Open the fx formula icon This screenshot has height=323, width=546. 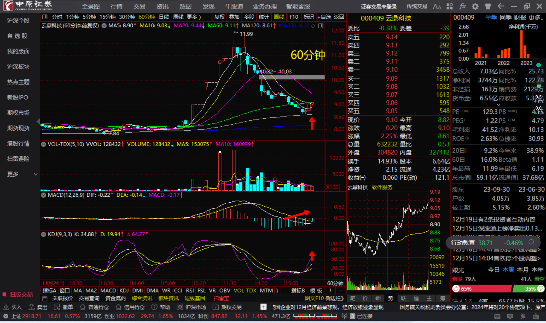[x=462, y=6]
